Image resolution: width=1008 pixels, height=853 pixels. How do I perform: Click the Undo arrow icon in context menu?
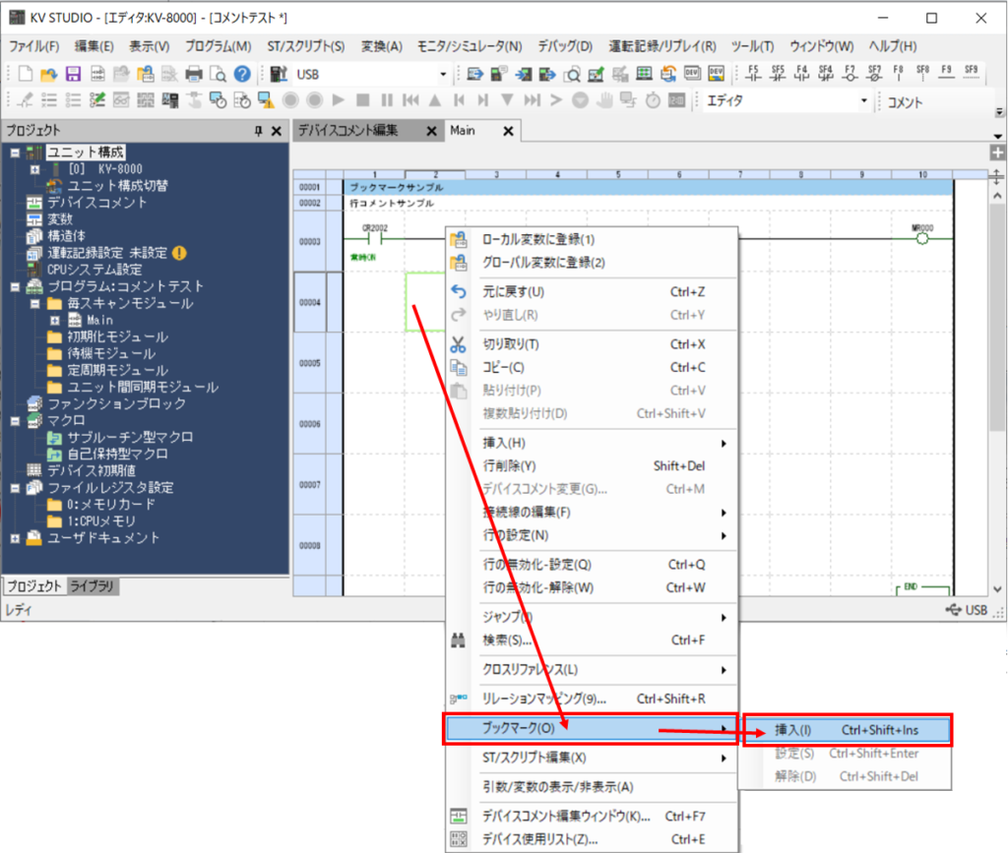458,291
